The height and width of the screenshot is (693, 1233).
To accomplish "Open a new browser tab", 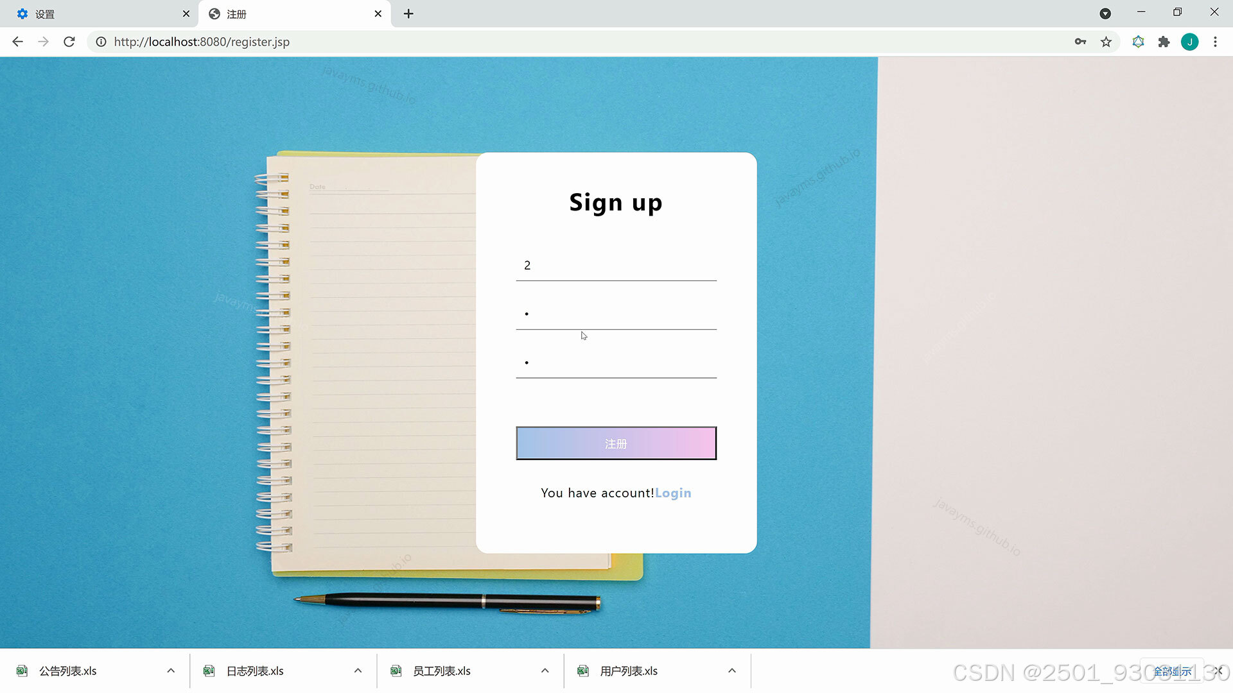I will pyautogui.click(x=408, y=13).
